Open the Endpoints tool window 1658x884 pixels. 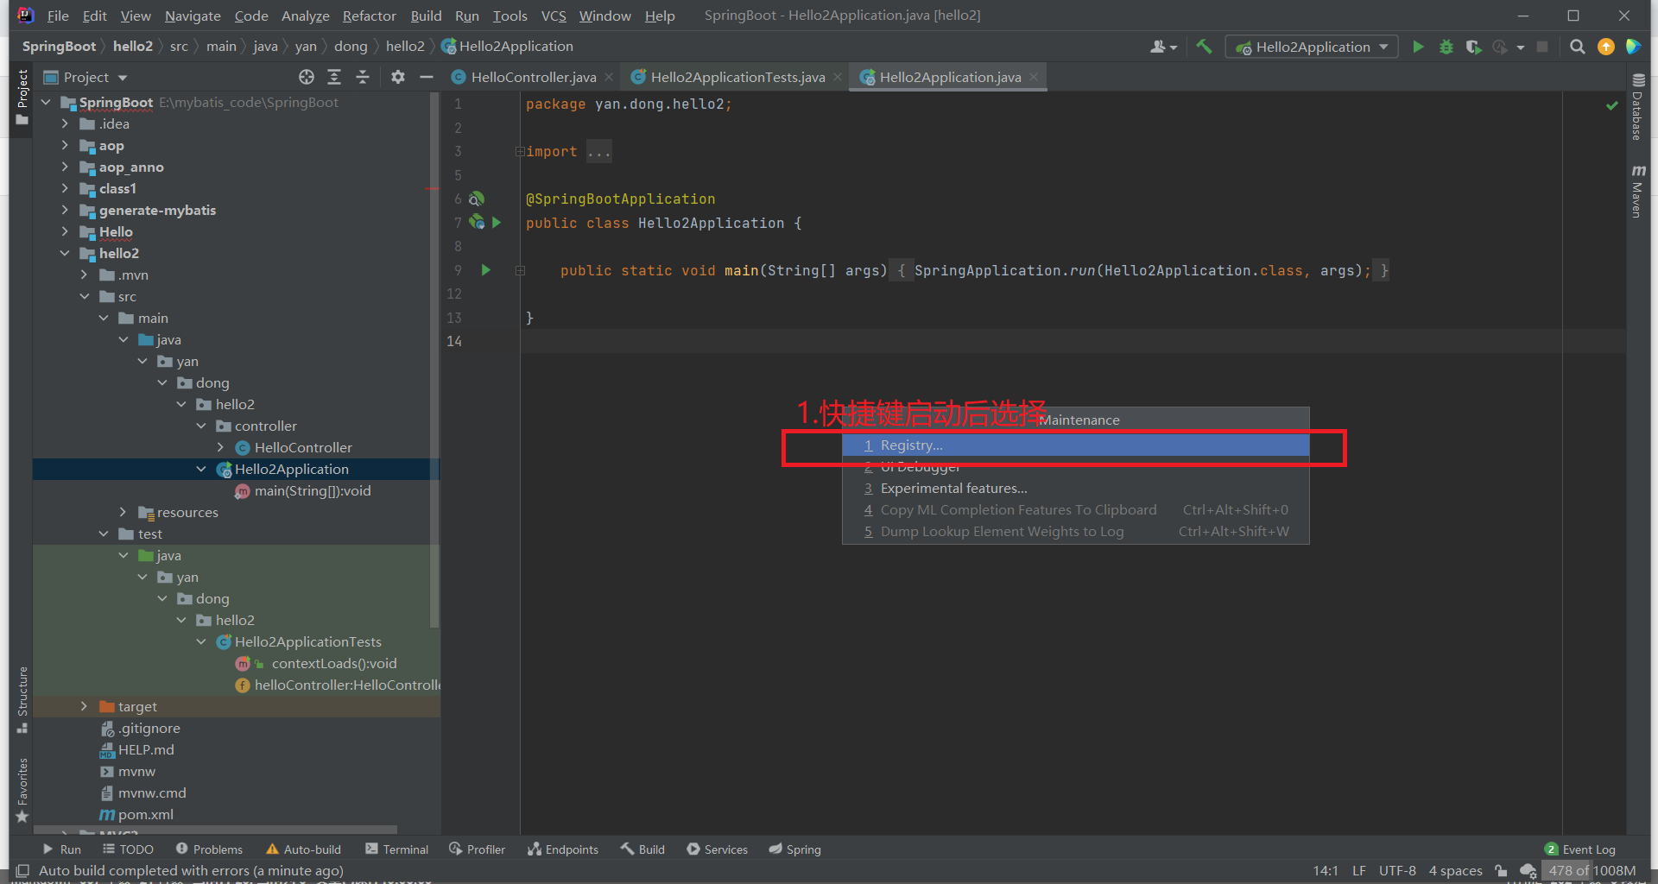[562, 849]
